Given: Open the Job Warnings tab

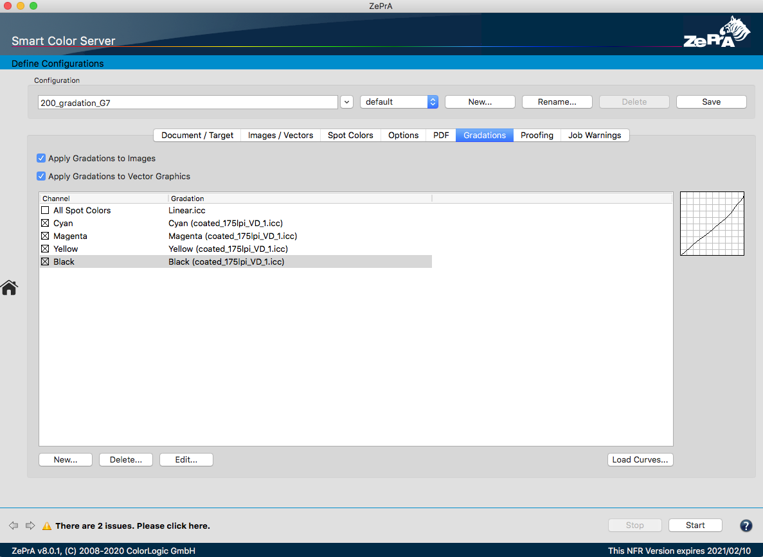Looking at the screenshot, I should [595, 136].
